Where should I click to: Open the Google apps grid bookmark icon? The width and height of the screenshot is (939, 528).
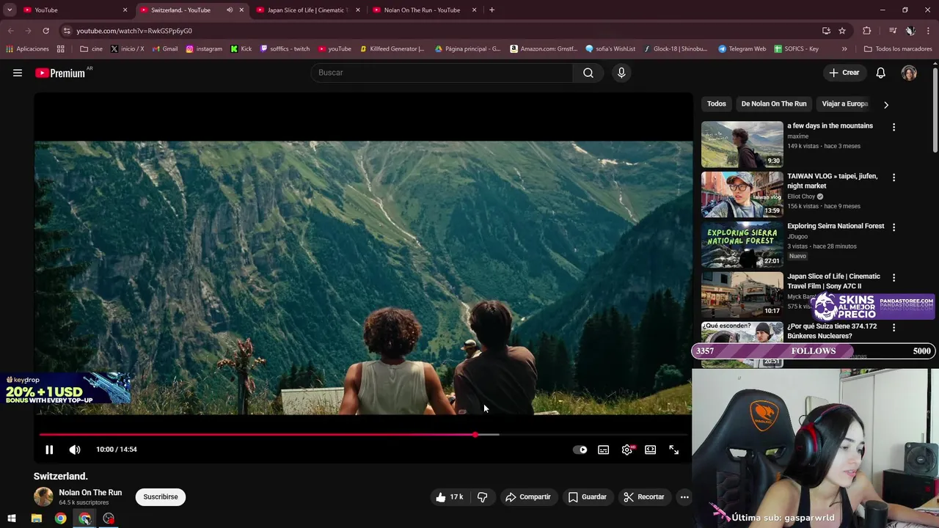tap(60, 49)
